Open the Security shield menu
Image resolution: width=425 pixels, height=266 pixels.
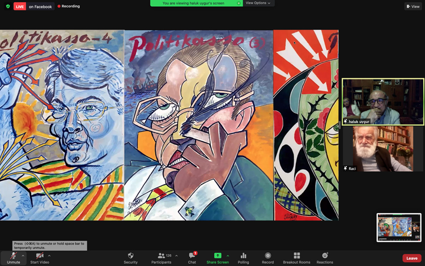[131, 258]
